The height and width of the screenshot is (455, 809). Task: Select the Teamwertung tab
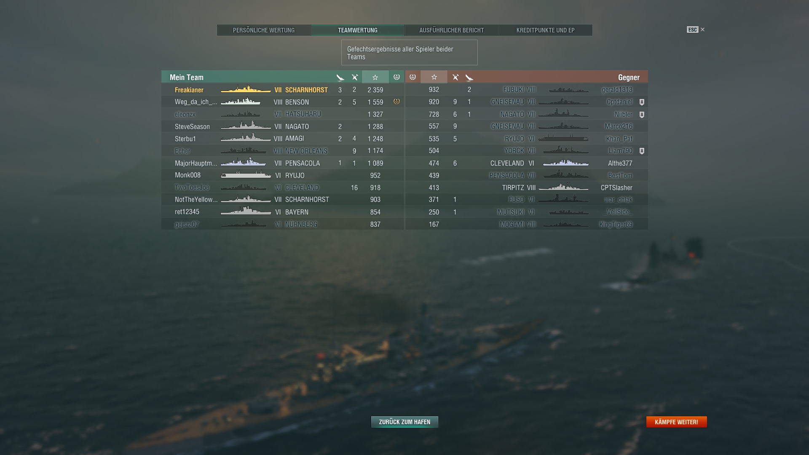pos(358,30)
